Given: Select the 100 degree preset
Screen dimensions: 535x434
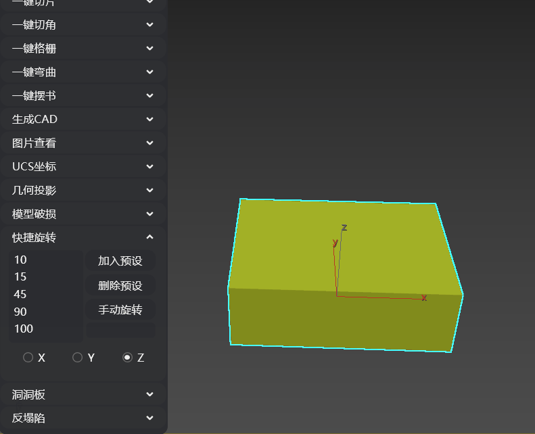Looking at the screenshot, I should 46,329.
